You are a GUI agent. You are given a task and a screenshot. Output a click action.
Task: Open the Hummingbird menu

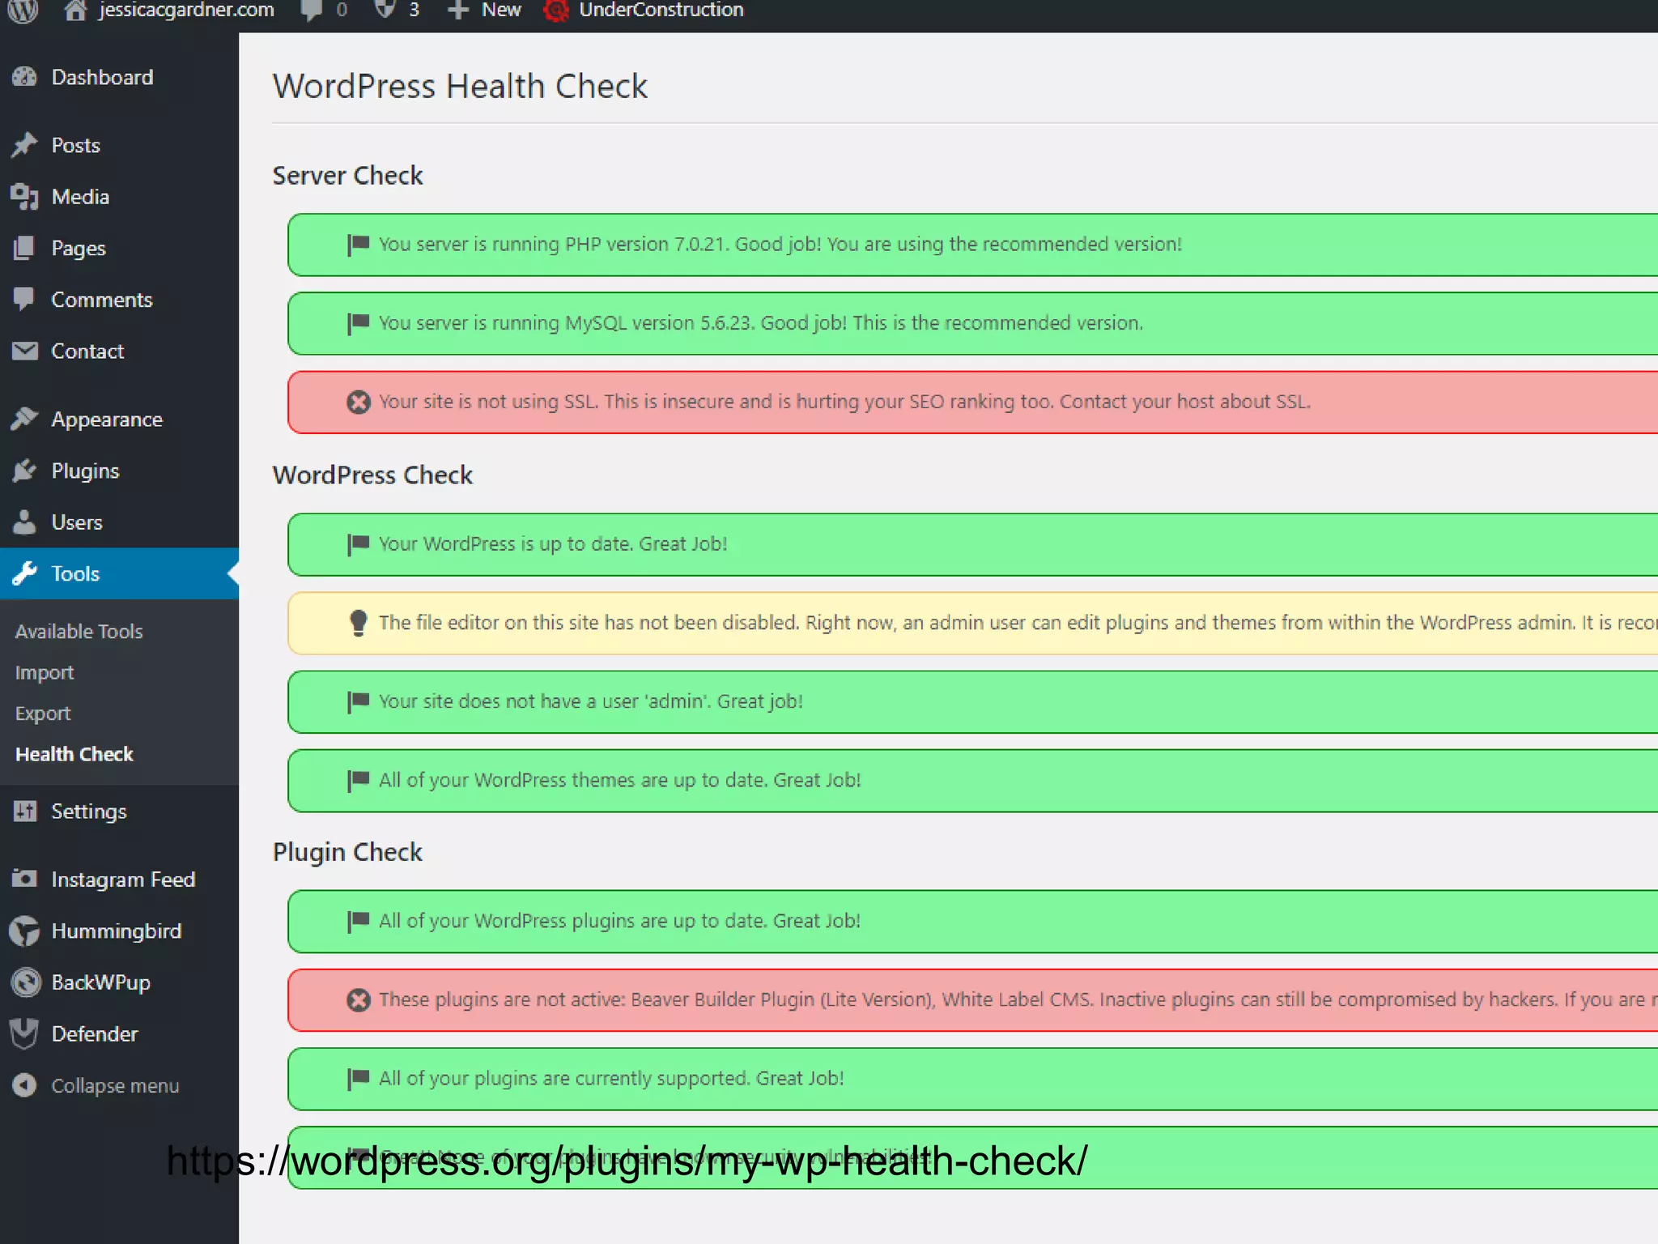(117, 931)
